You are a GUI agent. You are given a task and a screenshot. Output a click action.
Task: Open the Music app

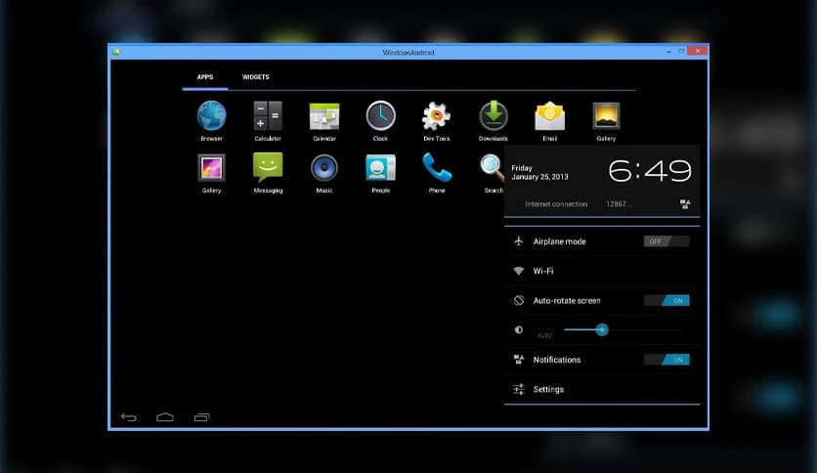point(324,168)
